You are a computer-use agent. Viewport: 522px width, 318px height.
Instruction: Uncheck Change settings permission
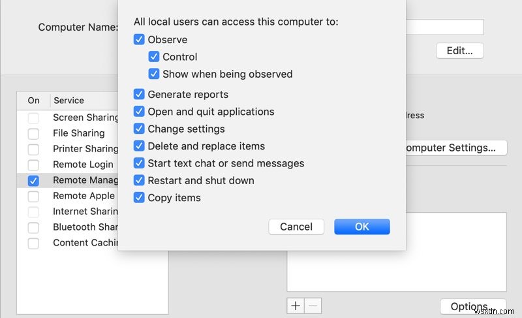point(139,129)
